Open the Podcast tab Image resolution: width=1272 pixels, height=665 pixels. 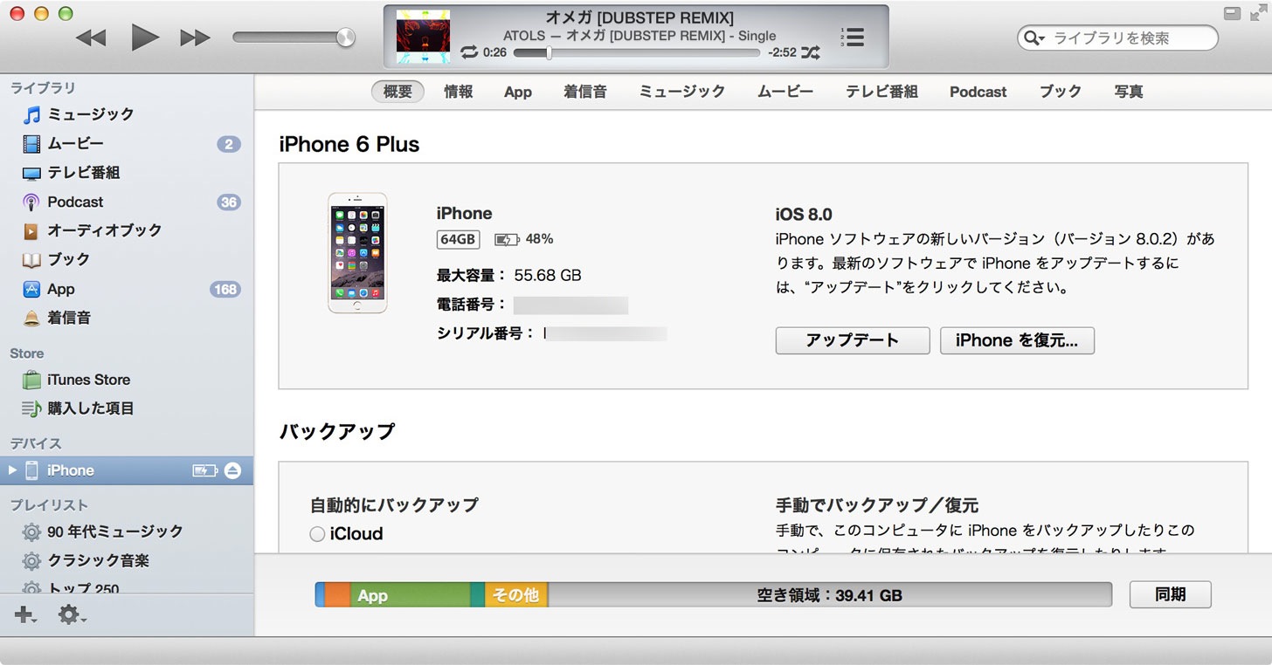tap(978, 92)
